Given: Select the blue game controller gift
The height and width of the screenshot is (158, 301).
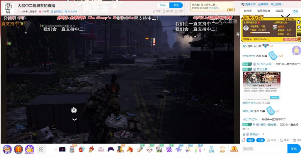Looking at the screenshot, I should coord(110,149).
